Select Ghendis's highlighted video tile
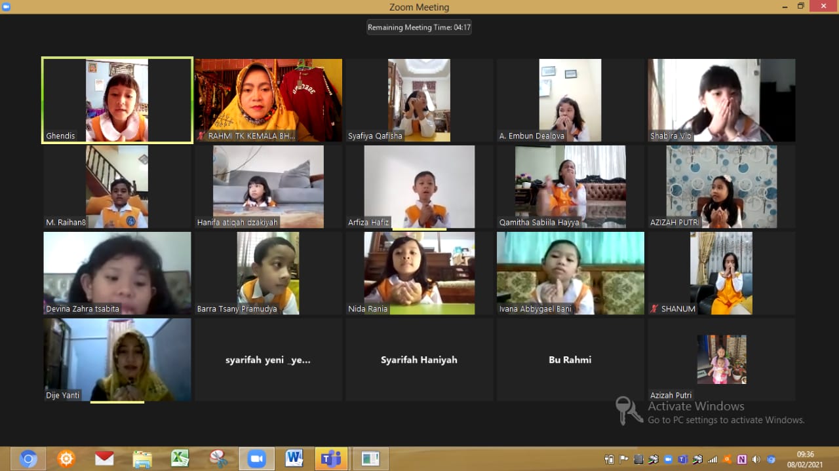This screenshot has width=839, height=471. coord(117,100)
